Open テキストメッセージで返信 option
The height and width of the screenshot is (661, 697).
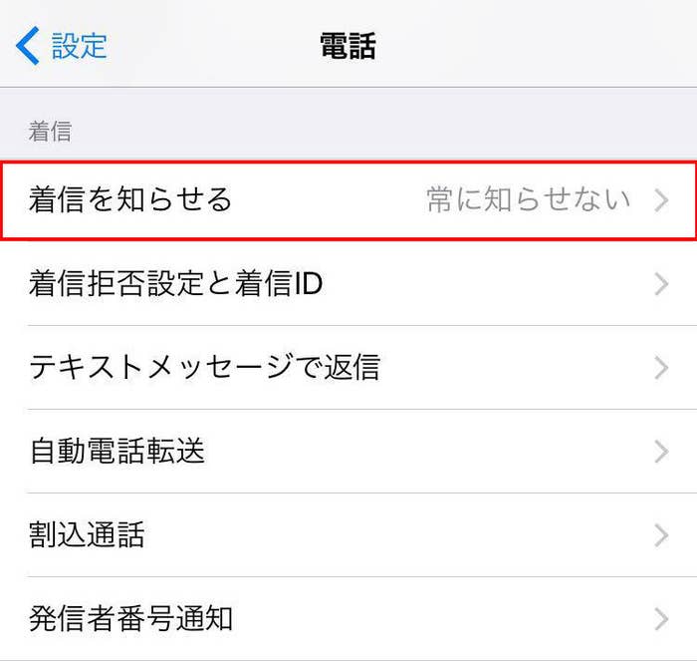348,367
